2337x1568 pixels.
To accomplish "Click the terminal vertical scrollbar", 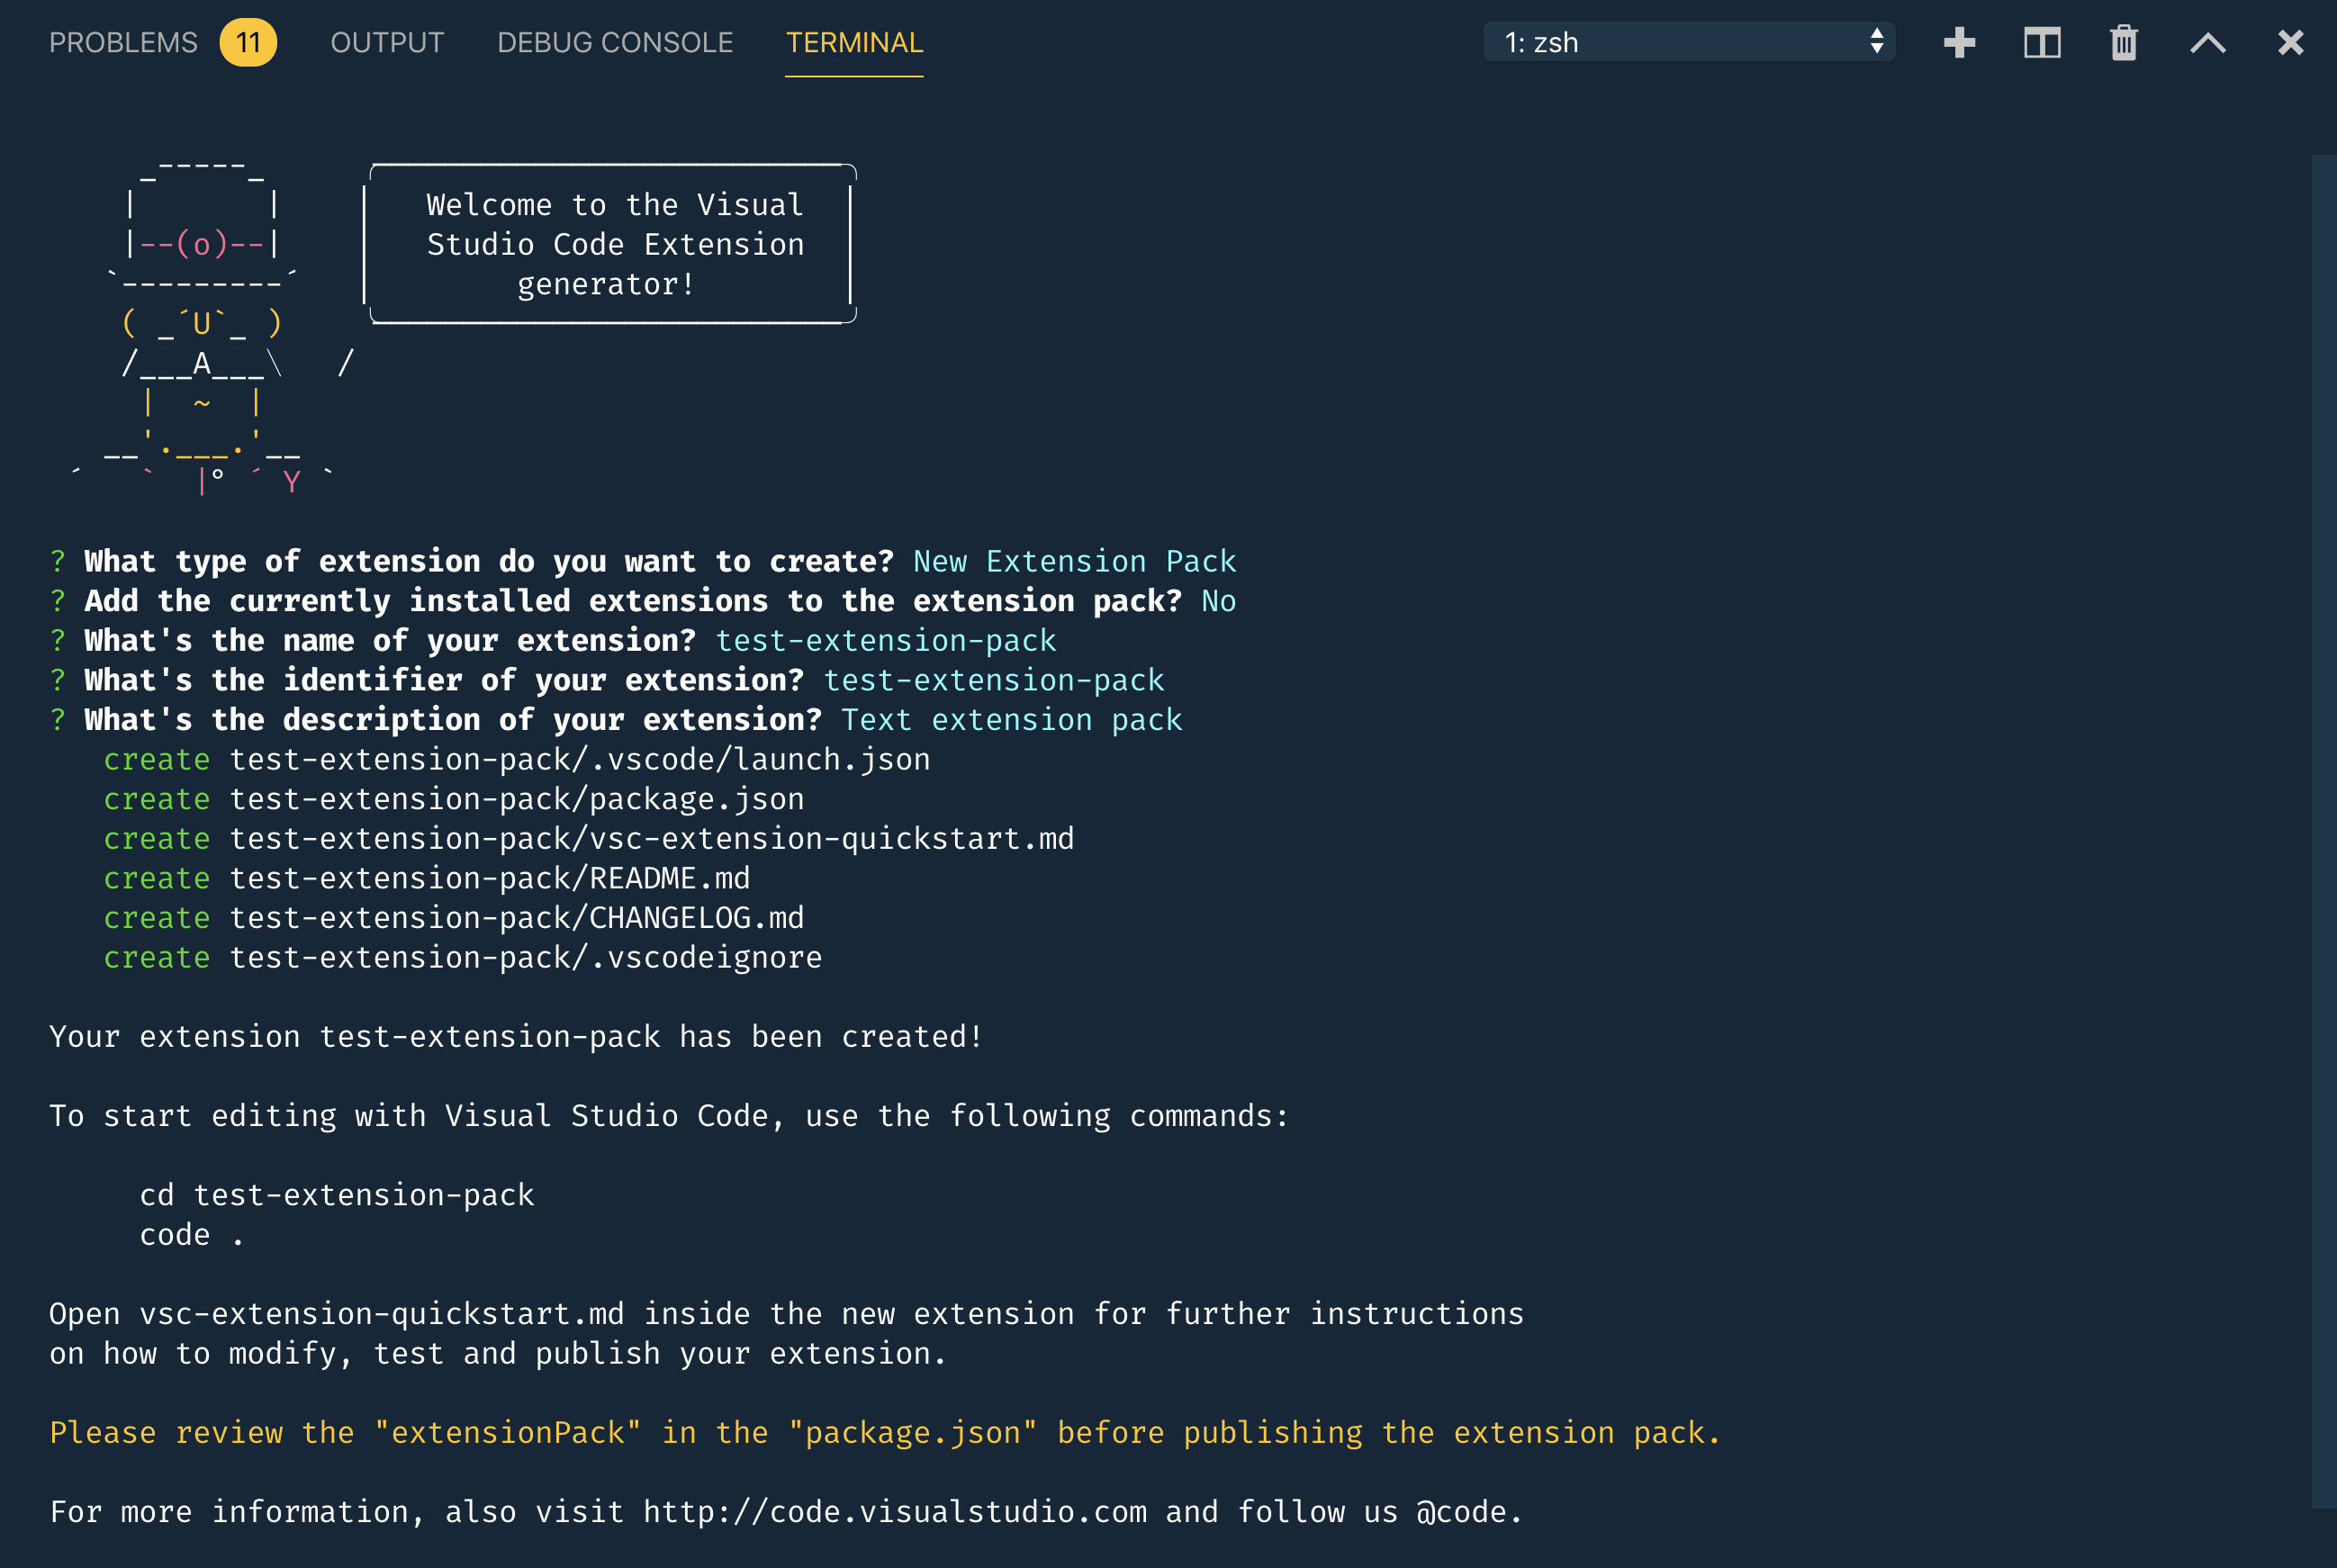I will point(2324,830).
